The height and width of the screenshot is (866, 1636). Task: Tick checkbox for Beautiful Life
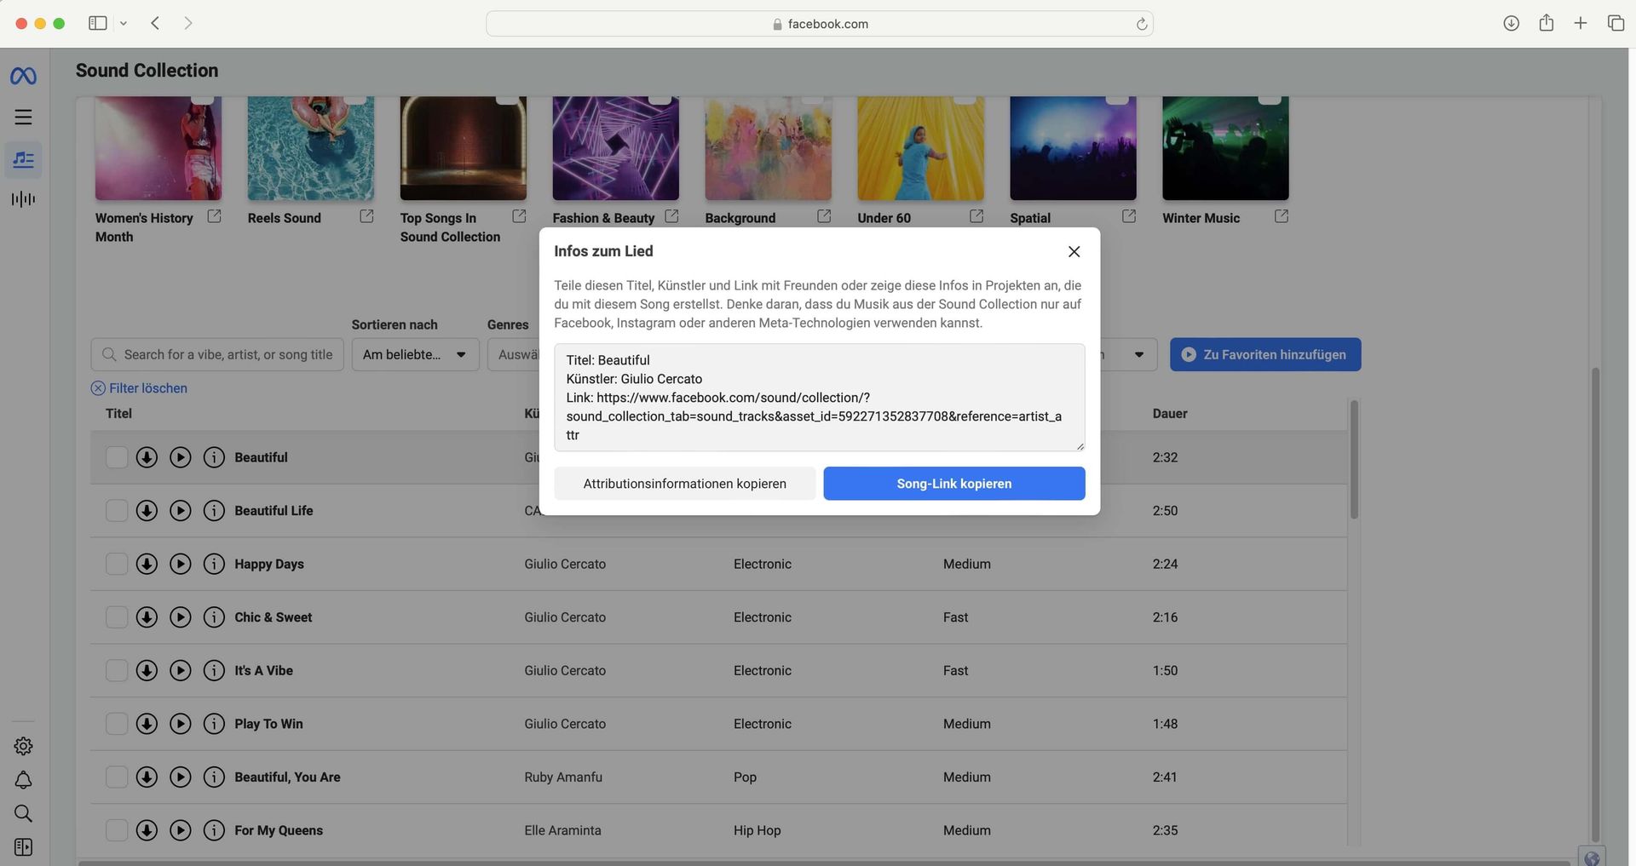(117, 511)
